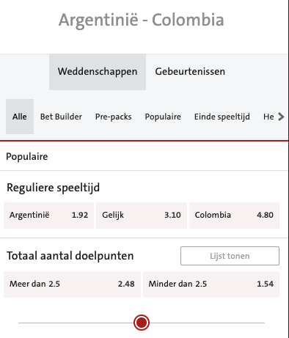Image resolution: width=289 pixels, height=338 pixels.
Task: Choose the Populaire filter tab
Action: (163, 117)
